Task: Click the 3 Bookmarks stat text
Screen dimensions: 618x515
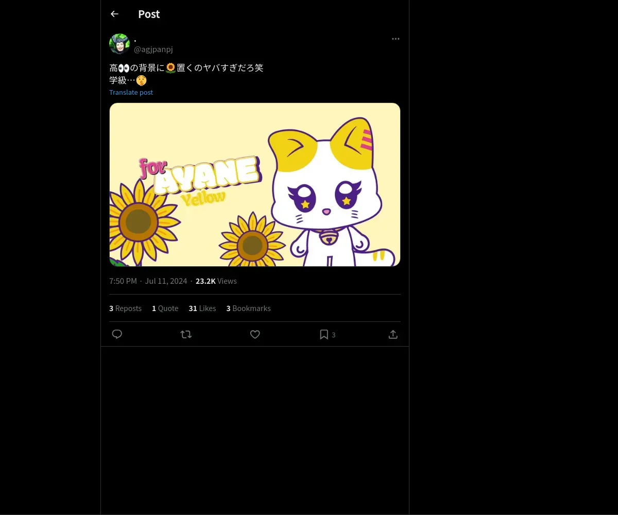Action: pos(248,308)
